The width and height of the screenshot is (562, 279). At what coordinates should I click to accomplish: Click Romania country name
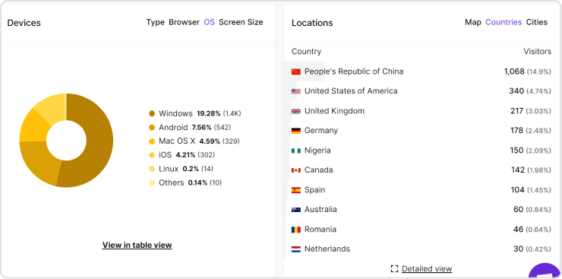320,229
